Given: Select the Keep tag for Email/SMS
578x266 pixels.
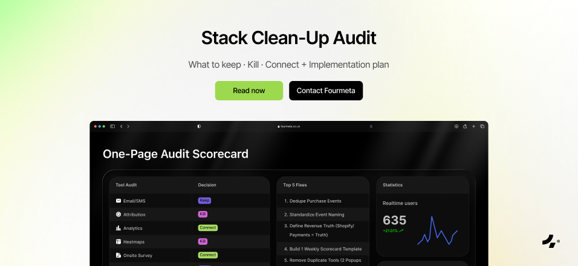Looking at the screenshot, I should coord(204,201).
